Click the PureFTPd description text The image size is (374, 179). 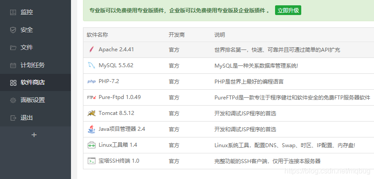pyautogui.click(x=292, y=98)
